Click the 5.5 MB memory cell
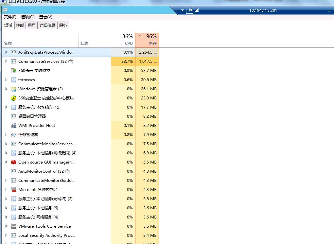The width and height of the screenshot is (334, 244). [147, 162]
